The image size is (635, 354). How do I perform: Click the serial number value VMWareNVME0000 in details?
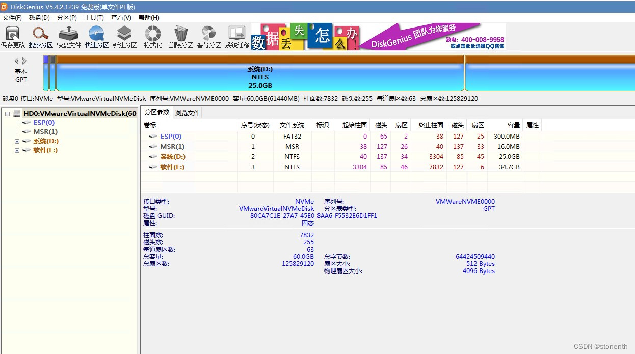(465, 202)
